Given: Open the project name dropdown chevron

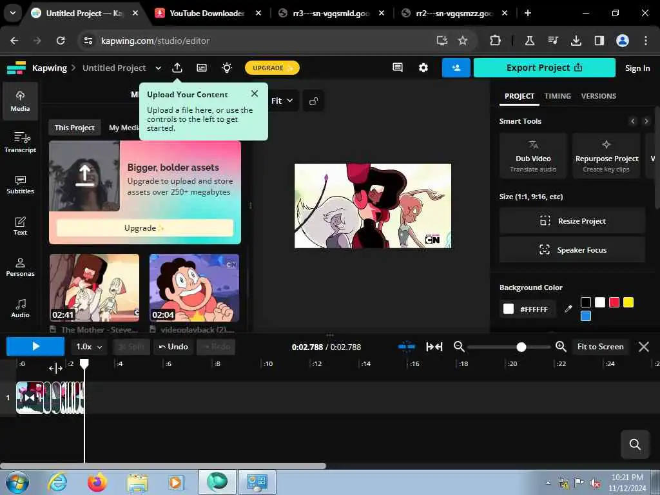Looking at the screenshot, I should coord(158,68).
